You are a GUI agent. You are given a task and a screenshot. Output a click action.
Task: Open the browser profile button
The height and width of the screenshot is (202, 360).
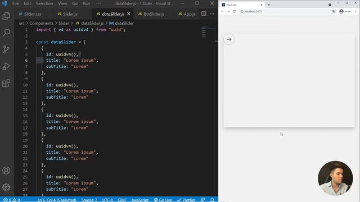345,11
